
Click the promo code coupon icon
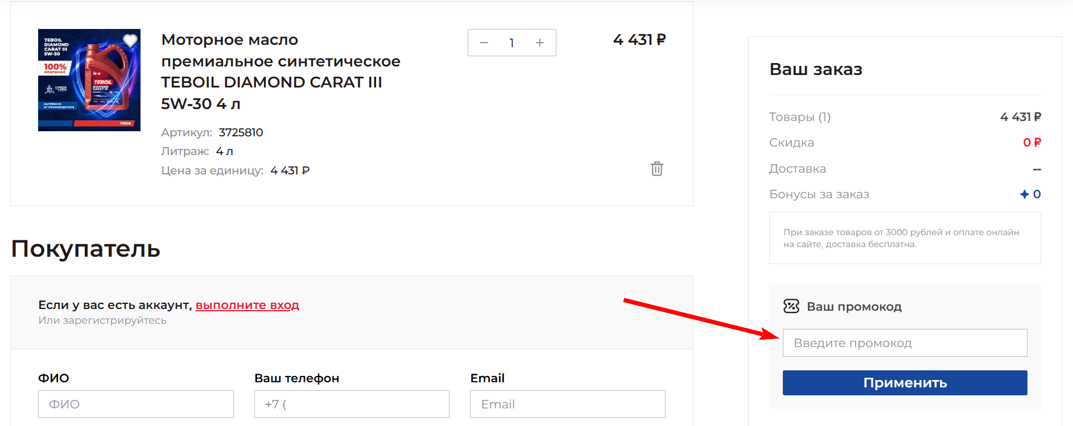(791, 306)
